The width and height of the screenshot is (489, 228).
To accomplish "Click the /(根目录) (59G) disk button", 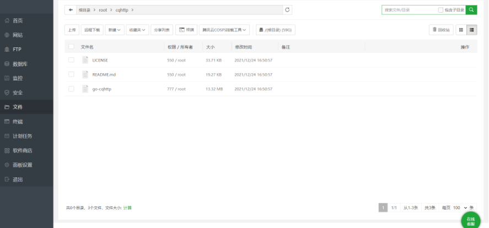I will pos(276,30).
